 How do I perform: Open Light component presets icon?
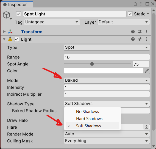140,39
